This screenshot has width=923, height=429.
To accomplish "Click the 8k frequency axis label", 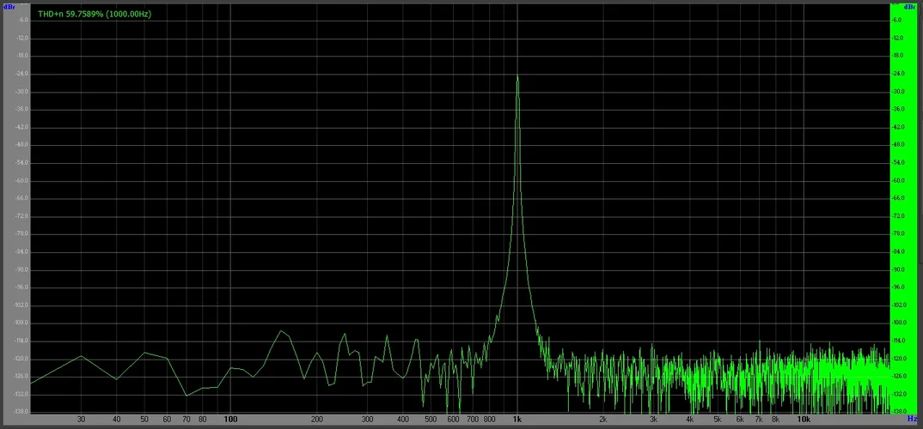I will tap(776, 420).
